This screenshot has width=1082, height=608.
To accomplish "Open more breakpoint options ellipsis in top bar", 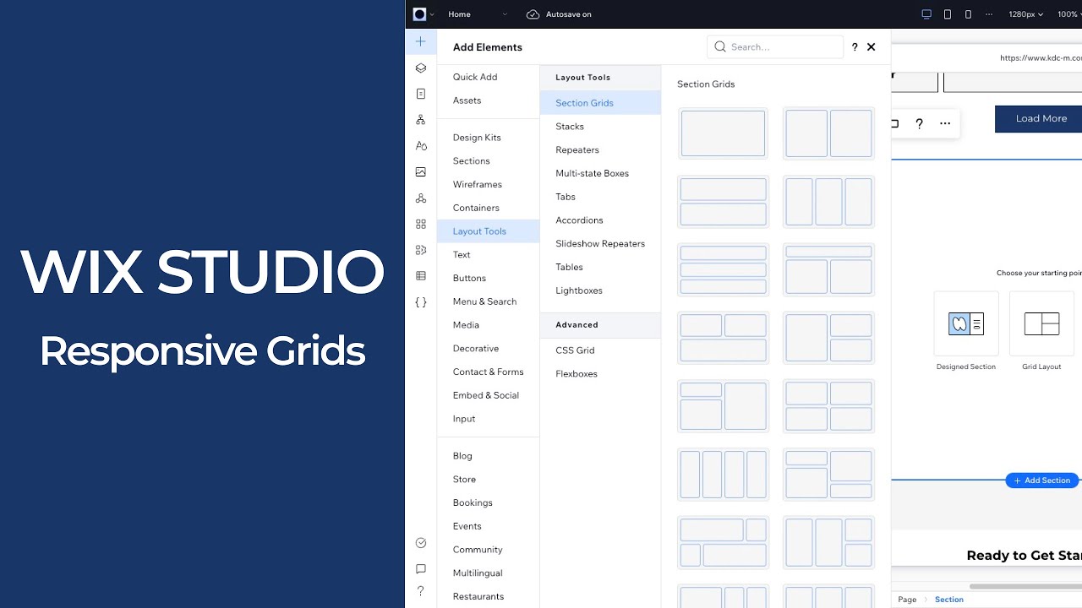I will (x=989, y=14).
